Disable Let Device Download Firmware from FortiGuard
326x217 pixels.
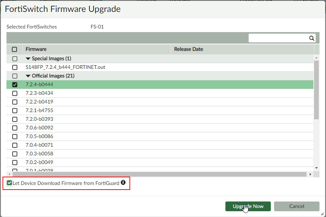[x=9, y=183]
